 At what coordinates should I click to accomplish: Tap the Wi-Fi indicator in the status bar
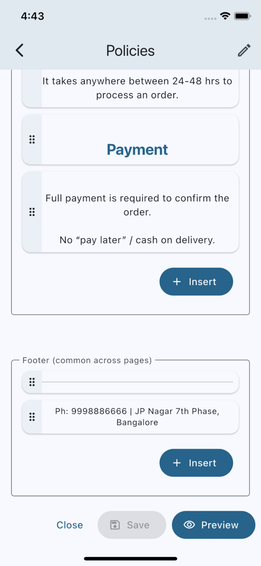click(225, 15)
